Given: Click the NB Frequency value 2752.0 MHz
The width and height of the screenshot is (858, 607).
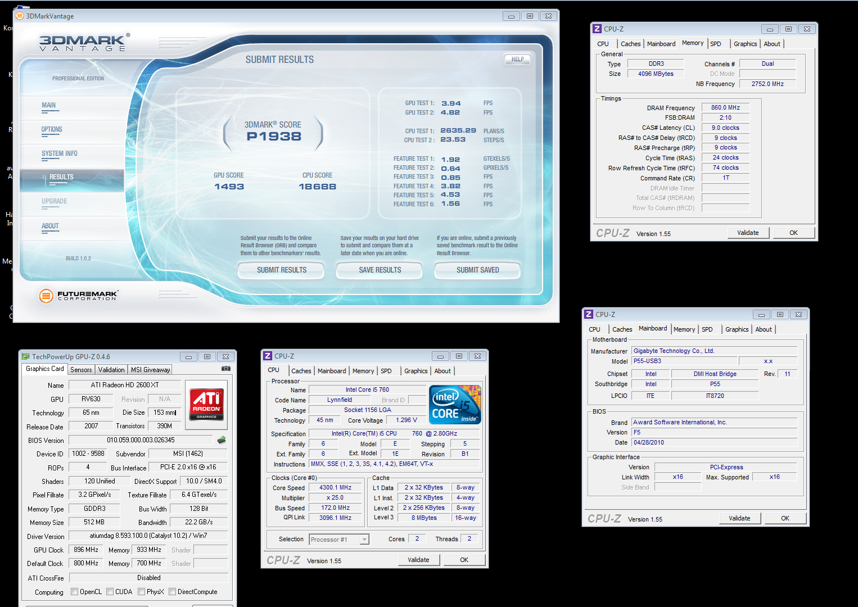Looking at the screenshot, I should (767, 84).
